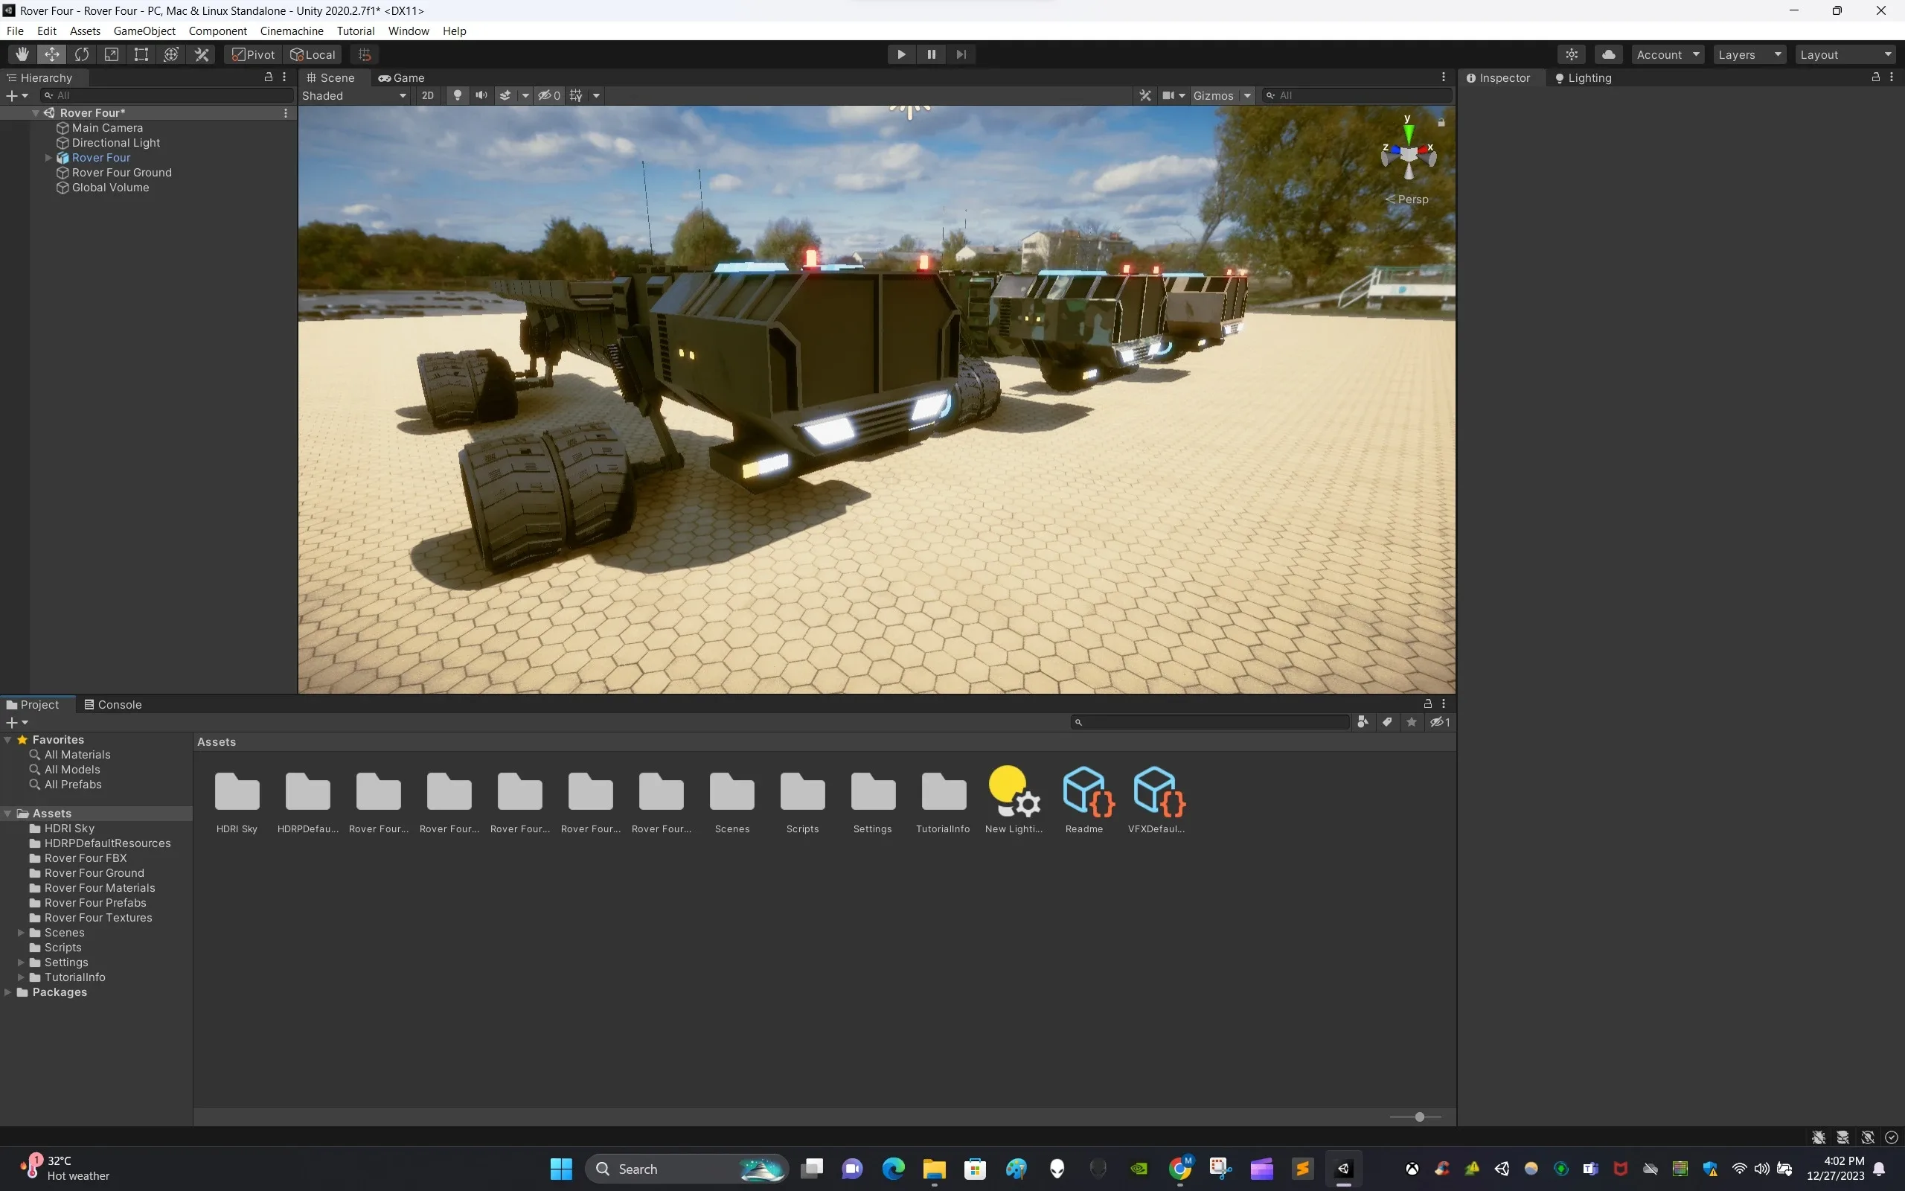Click the Hierarchy search field
The height and width of the screenshot is (1191, 1905).
click(167, 95)
